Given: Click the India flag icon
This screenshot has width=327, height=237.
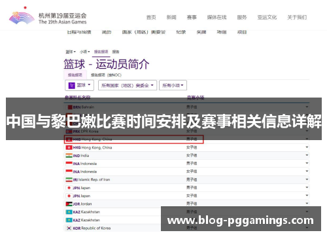Looking at the screenshot, I should coord(69,156).
